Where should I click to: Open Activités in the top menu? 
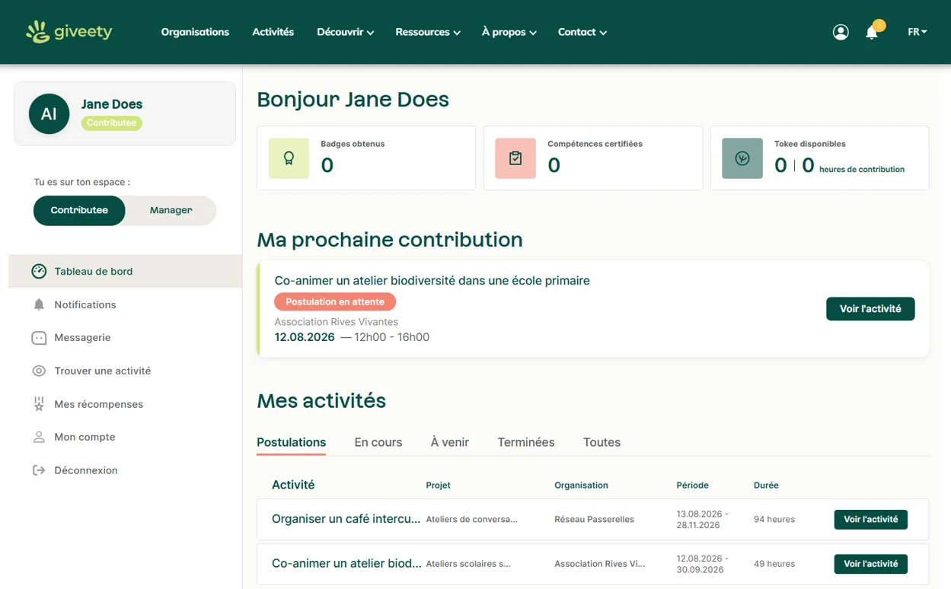tap(273, 32)
